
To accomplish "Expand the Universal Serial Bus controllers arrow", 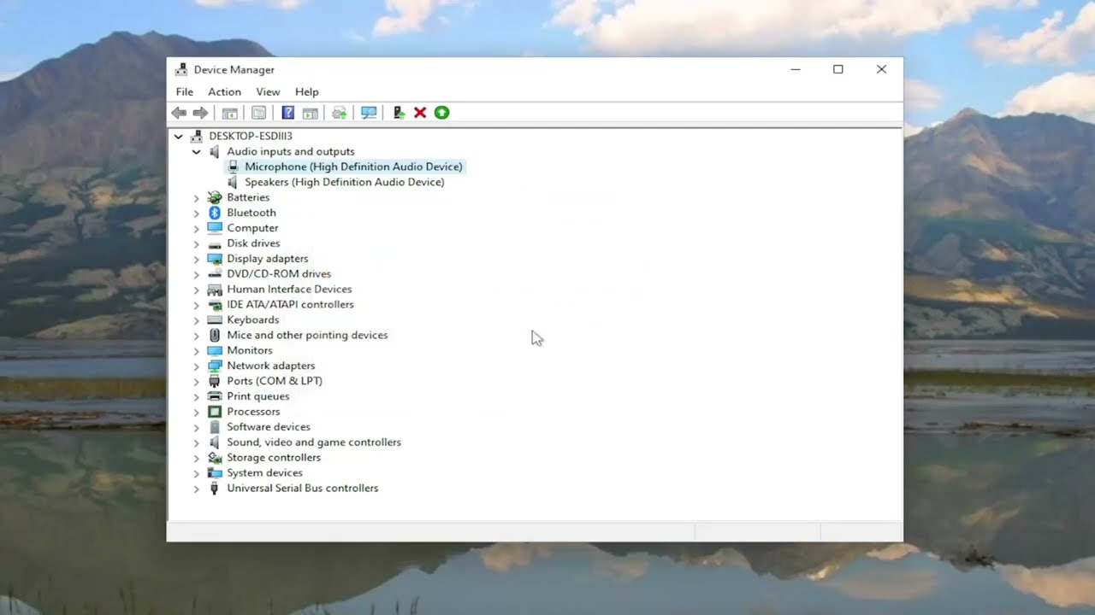I will click(x=196, y=489).
